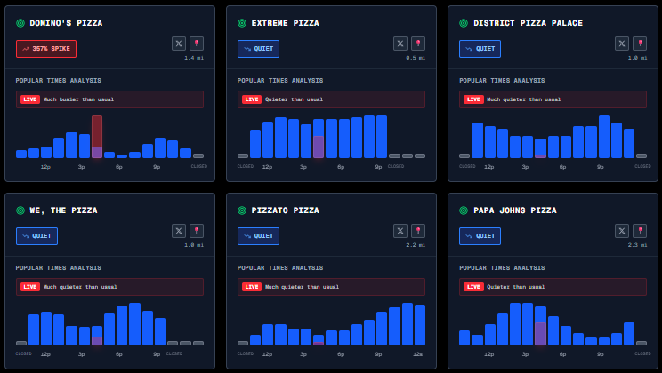Click the 357% SPIKE badge on Domino's
Screen dimensions: 662x373
[46, 49]
